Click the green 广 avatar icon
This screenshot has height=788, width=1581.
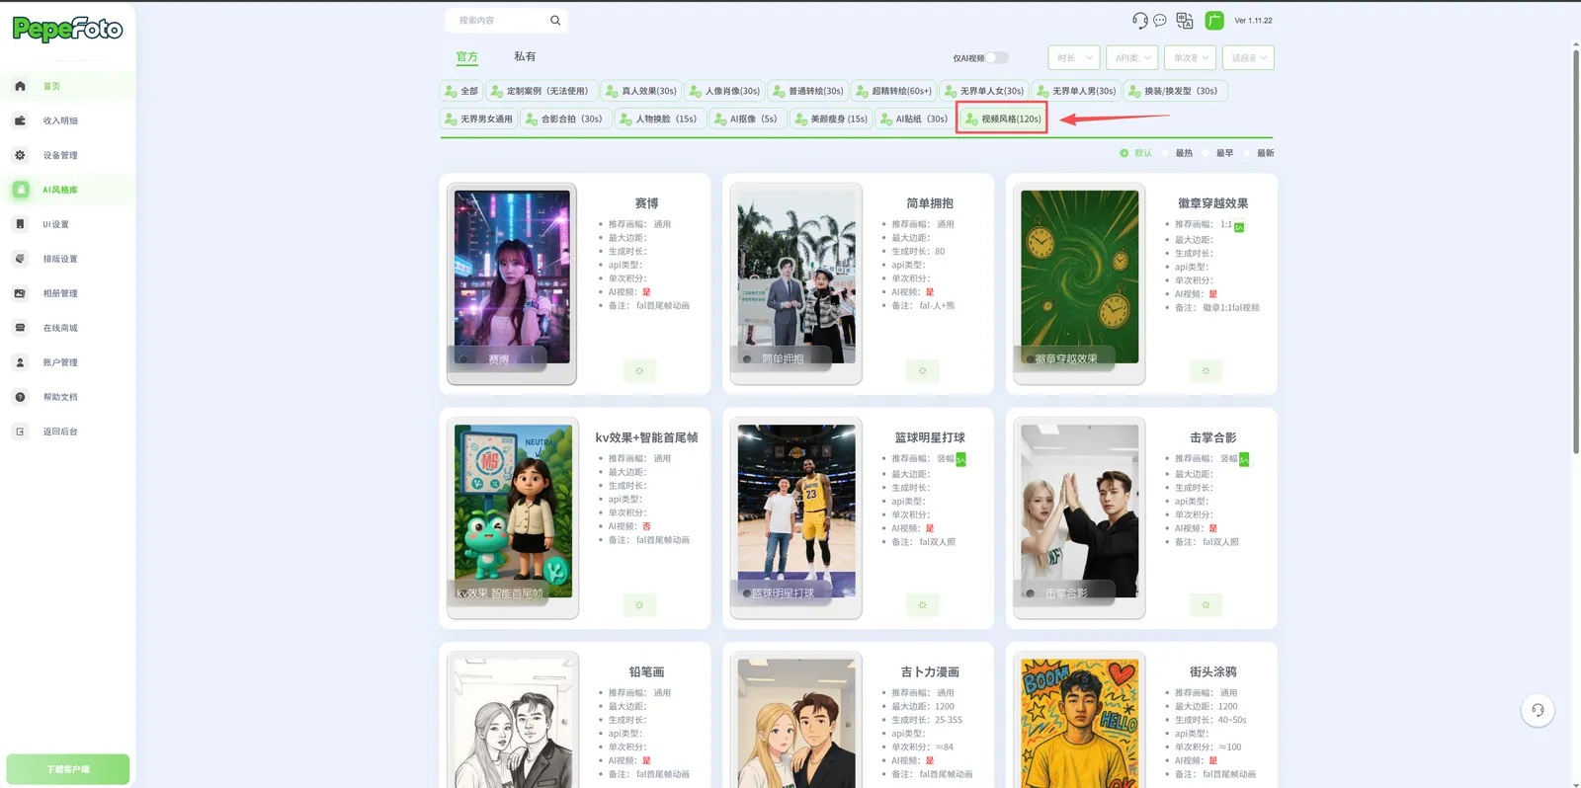click(1214, 20)
